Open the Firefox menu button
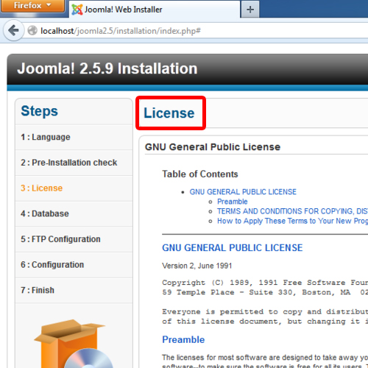Screen dimensions: 368x368 coord(32,6)
